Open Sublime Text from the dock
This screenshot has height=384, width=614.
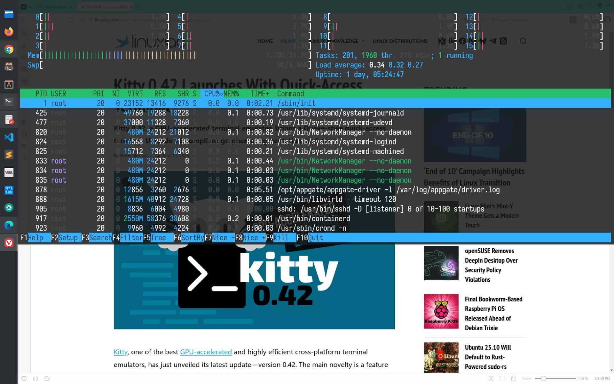pyautogui.click(x=9, y=155)
